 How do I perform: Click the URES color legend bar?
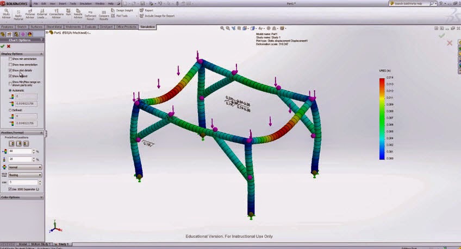[382, 119]
